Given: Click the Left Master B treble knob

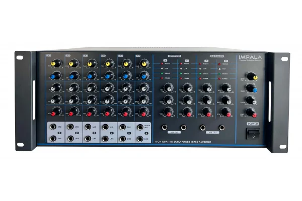Looking at the screenshot, I should tap(188, 88).
